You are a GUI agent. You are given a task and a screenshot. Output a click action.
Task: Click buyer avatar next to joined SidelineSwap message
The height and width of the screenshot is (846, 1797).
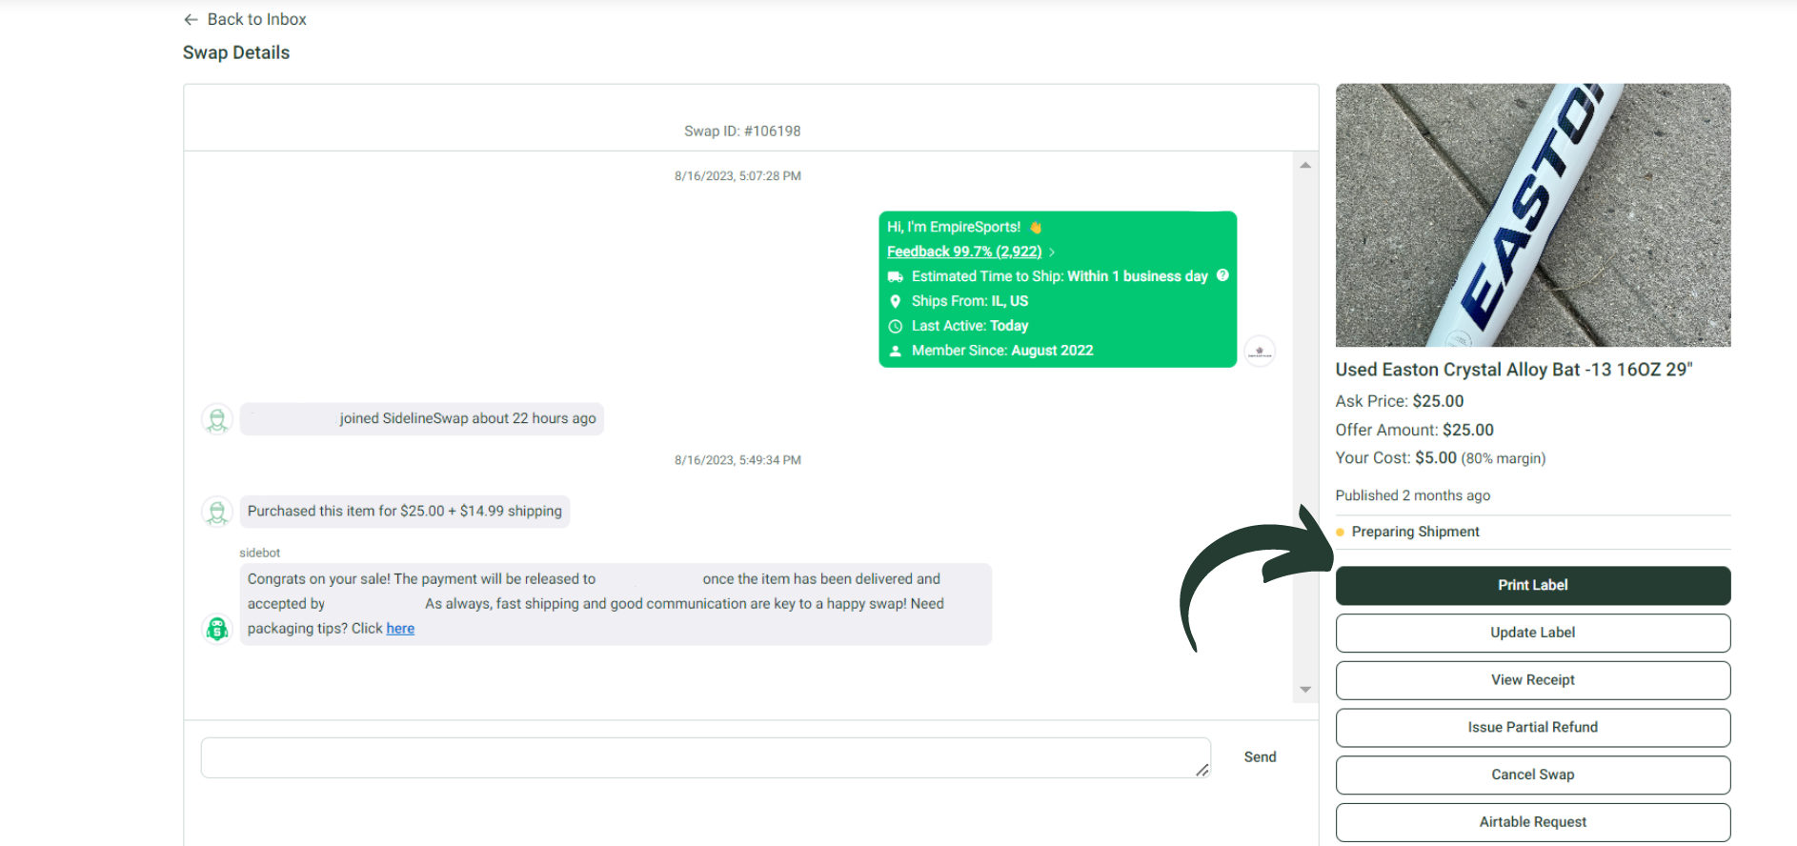217,419
